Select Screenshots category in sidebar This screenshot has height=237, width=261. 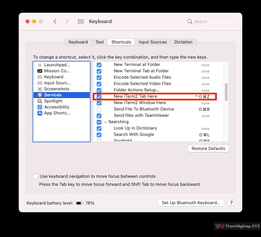[62, 89]
